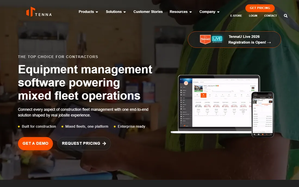Click the Get Pricing button
The width and height of the screenshot is (299, 187).
[260, 8]
